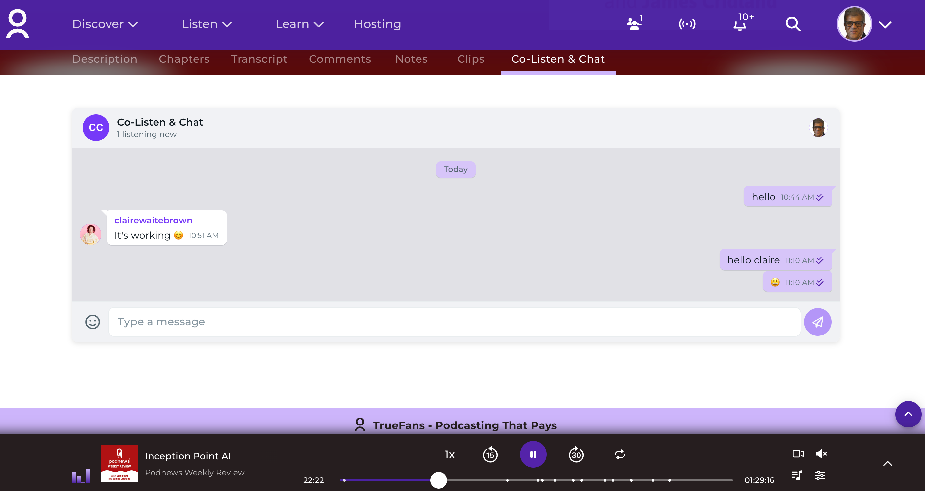Open the co-listeners people icon
This screenshot has width=925, height=491.
(634, 24)
